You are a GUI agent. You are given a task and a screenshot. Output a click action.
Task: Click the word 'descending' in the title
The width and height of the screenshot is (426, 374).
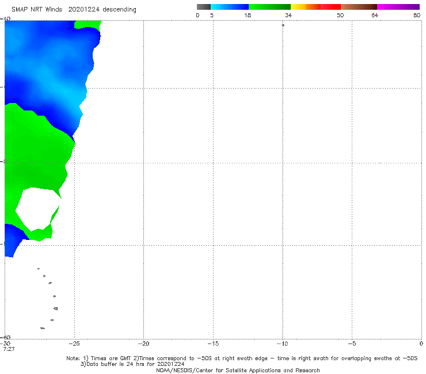pos(119,10)
